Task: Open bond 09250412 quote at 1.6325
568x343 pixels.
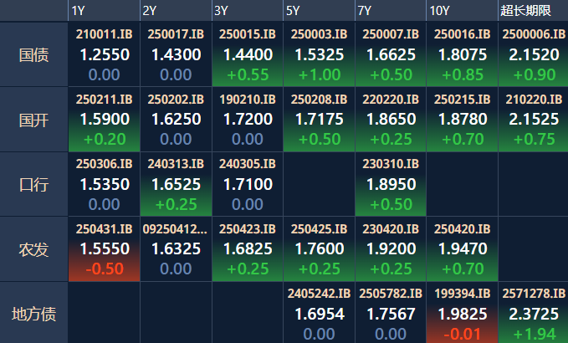Action: pos(175,249)
